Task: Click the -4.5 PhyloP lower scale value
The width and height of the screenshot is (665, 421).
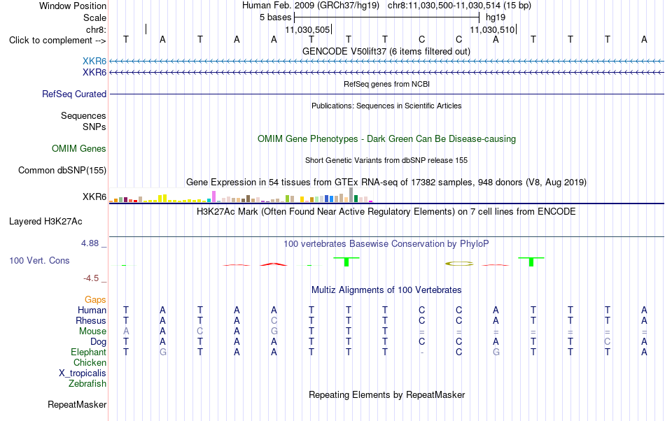Action: click(91, 278)
